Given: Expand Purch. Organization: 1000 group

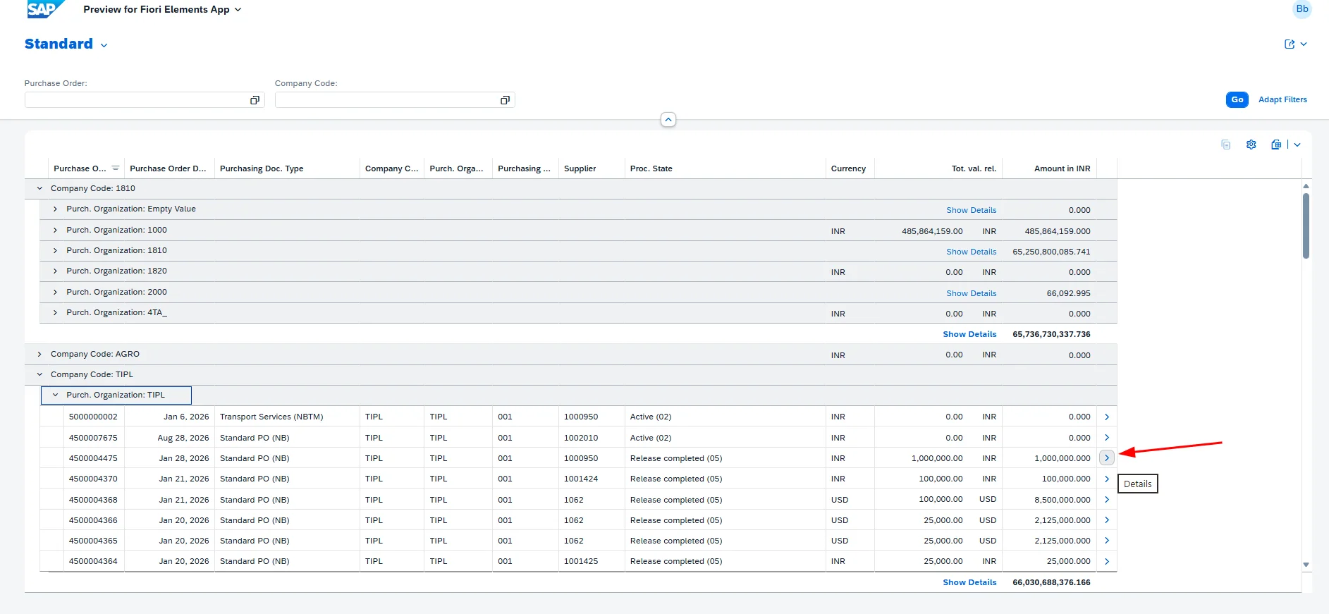Looking at the screenshot, I should [x=55, y=230].
